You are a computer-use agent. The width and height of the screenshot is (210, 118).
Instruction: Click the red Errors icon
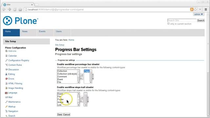[6, 79]
